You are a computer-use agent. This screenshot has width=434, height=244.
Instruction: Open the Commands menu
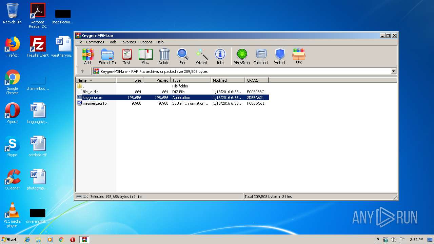pos(95,42)
